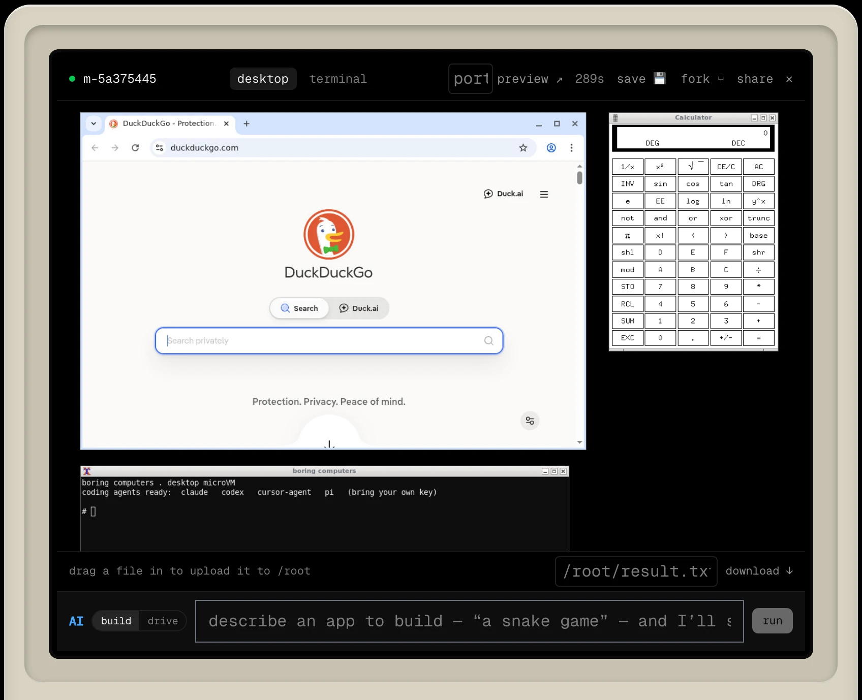This screenshot has height=700, width=862.
Task: Click the DuckDuckGo duck logo
Action: click(x=329, y=234)
